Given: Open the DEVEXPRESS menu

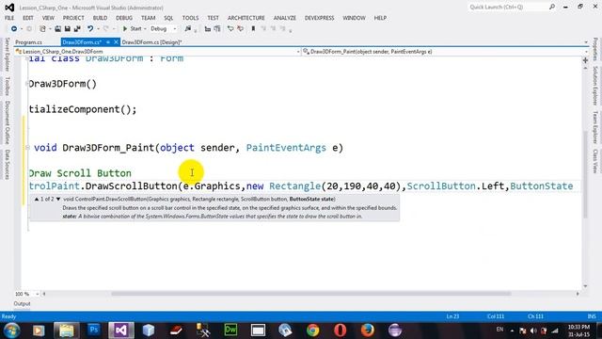Looking at the screenshot, I should [320, 18].
